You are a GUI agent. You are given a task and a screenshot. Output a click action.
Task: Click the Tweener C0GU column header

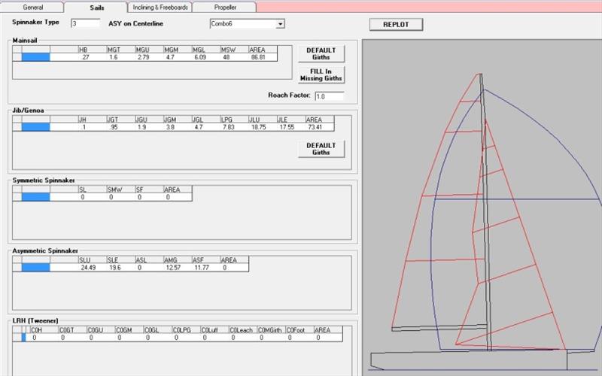click(x=101, y=329)
